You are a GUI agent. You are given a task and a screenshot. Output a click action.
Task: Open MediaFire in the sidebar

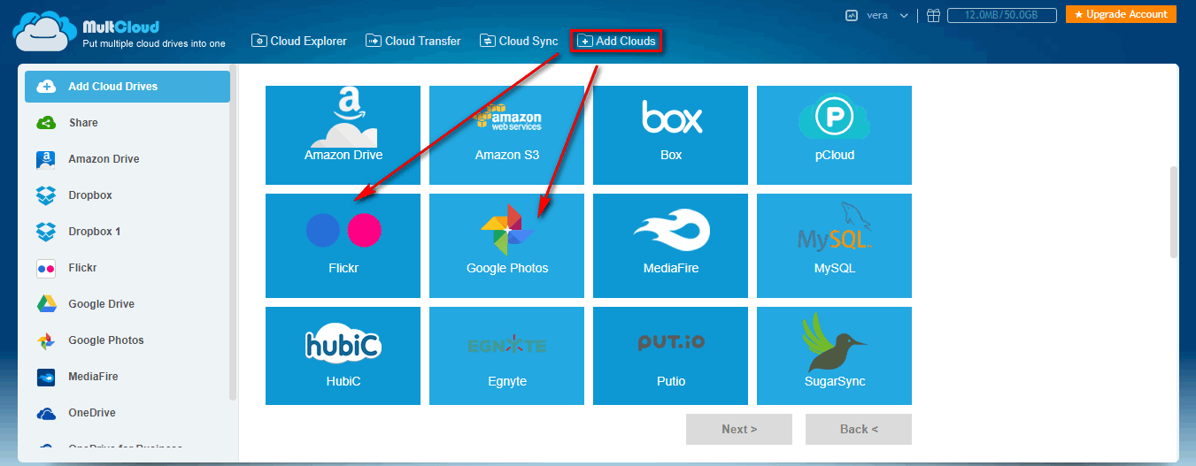click(x=127, y=377)
